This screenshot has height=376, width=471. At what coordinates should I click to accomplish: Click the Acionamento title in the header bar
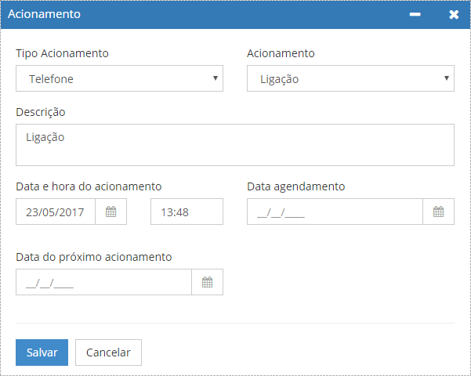click(x=44, y=14)
